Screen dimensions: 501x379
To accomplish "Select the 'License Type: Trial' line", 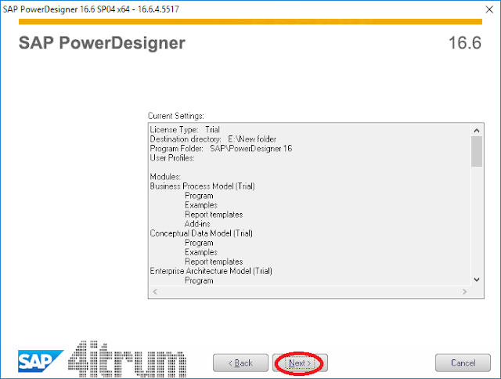I will pyautogui.click(x=185, y=130).
